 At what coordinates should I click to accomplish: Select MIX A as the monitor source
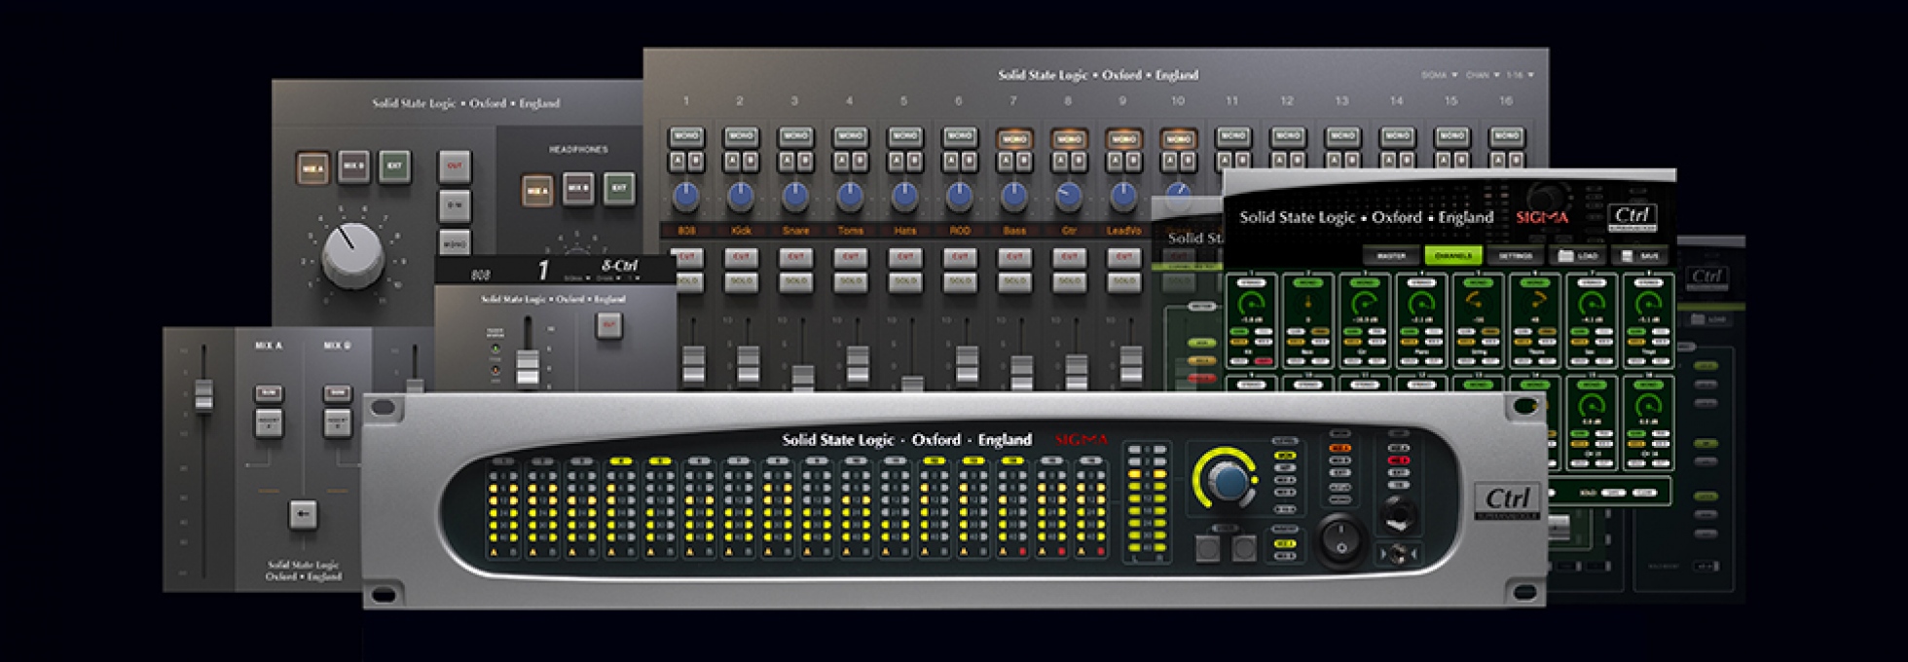coord(312,167)
